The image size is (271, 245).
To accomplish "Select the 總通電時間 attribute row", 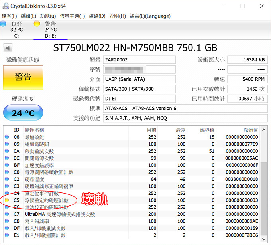I will pos(132,144).
